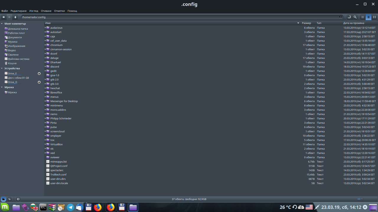378x212 pixels.
Task: Expand the chromium folder
Action: (45, 45)
